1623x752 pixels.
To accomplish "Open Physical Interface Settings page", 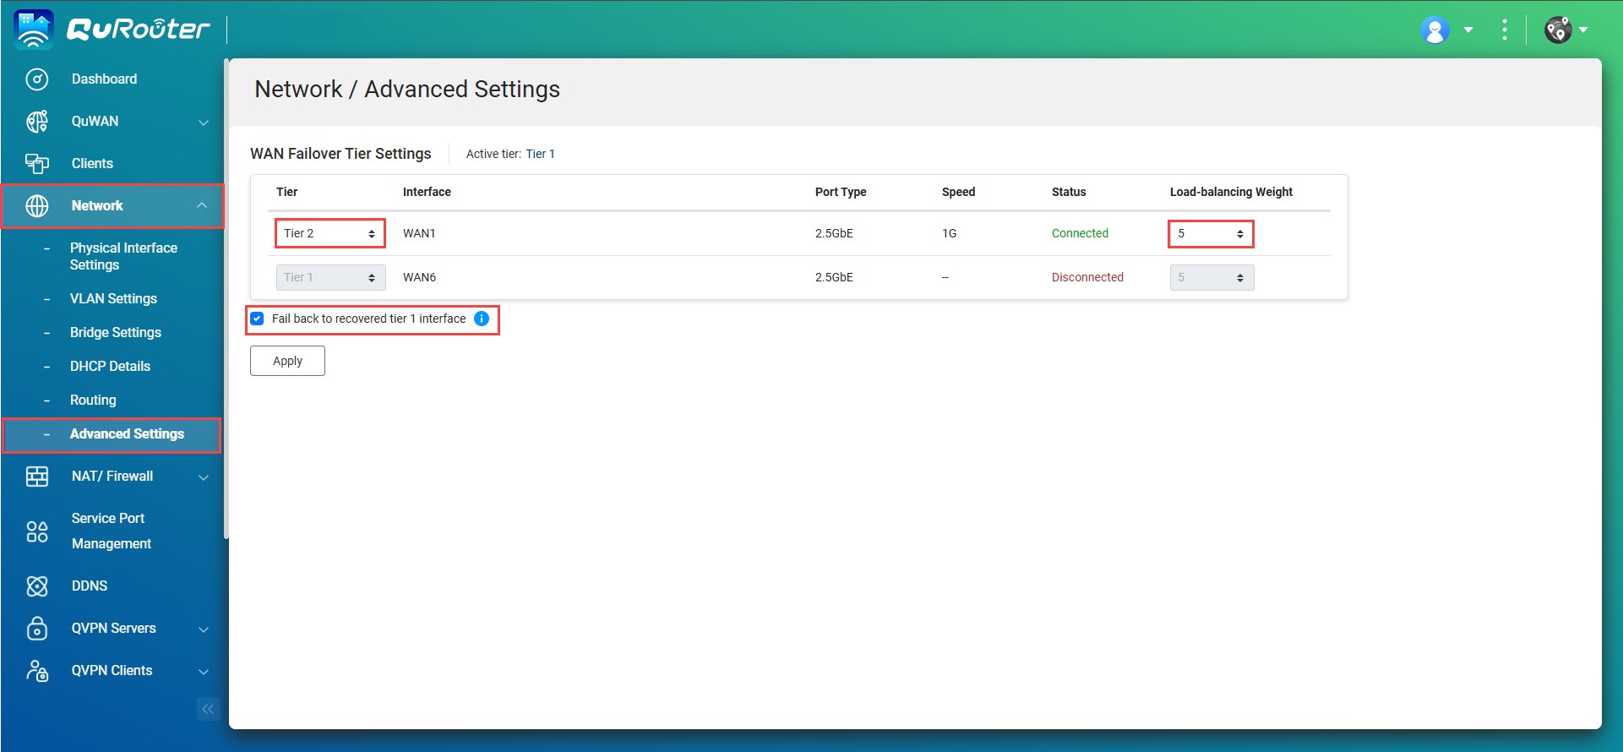I will [x=123, y=256].
